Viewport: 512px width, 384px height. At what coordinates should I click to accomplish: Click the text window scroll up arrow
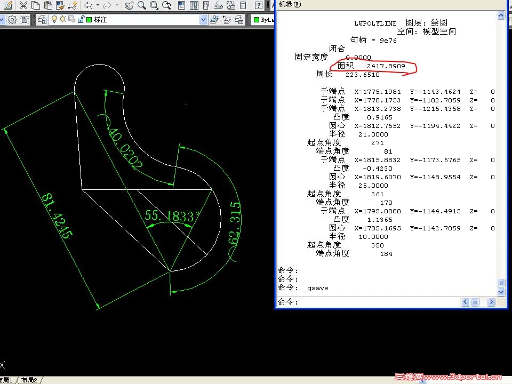[501, 15]
